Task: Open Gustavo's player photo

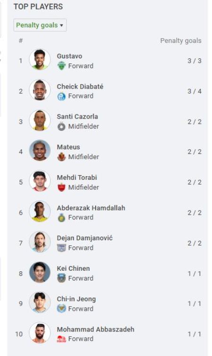Action: pyautogui.click(x=40, y=59)
